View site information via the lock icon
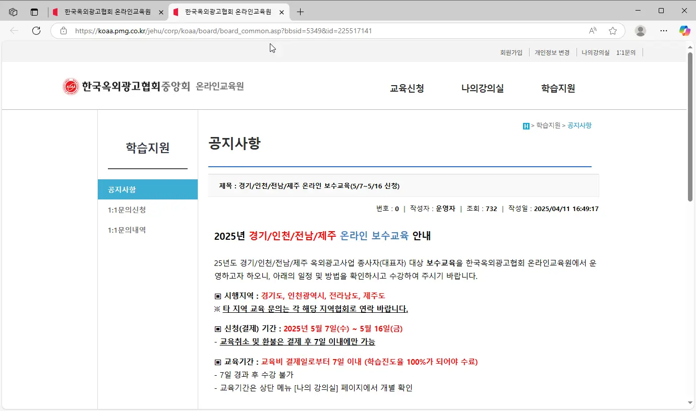Screen dimensions: 696x411 63,31
